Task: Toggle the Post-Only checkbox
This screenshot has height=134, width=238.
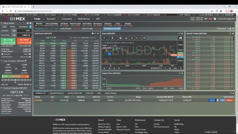Action: 2,54
